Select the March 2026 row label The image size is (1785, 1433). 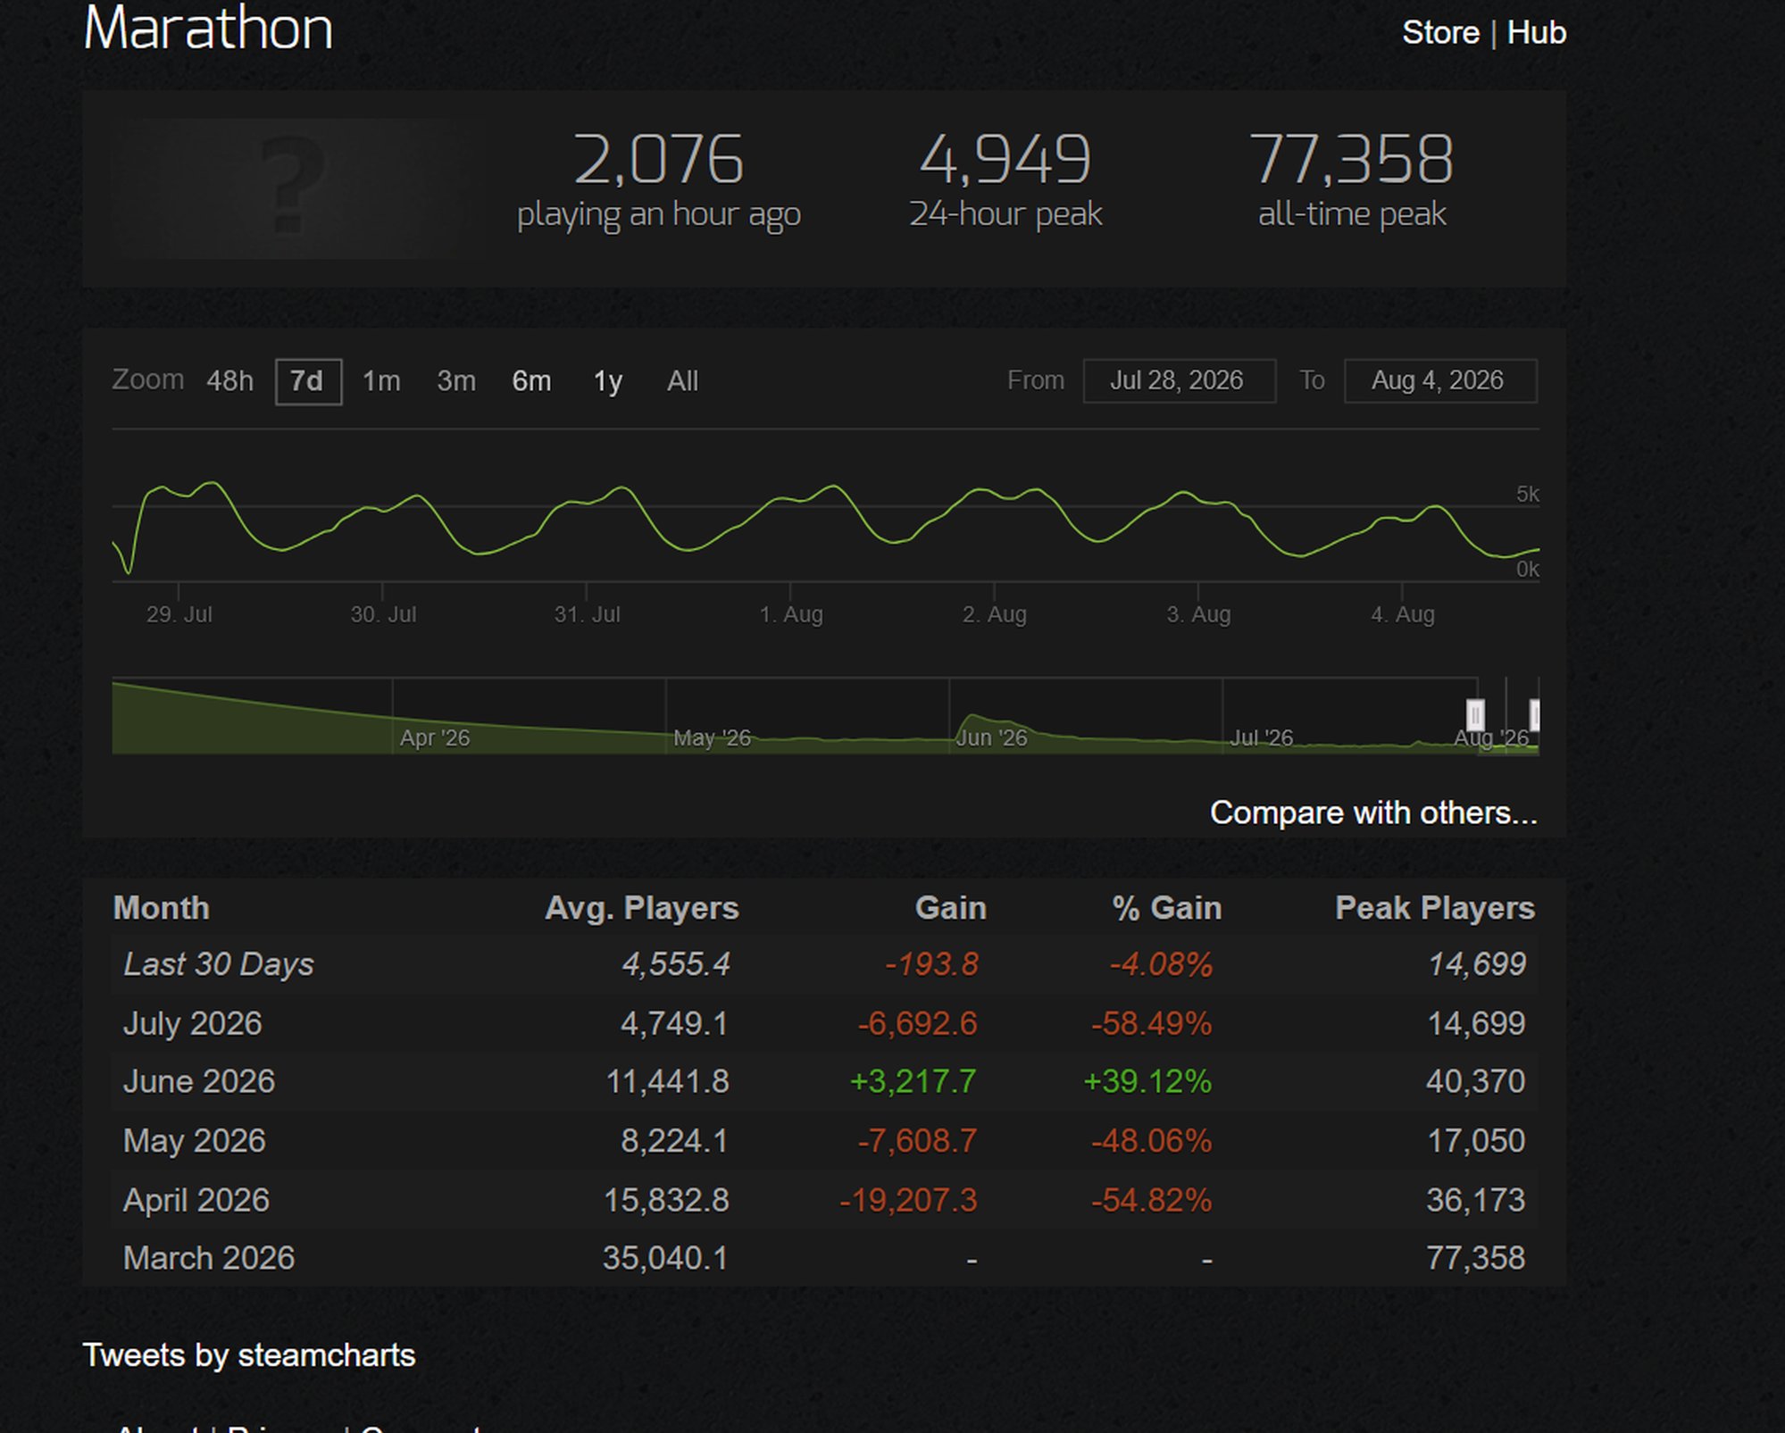pyautogui.click(x=209, y=1258)
